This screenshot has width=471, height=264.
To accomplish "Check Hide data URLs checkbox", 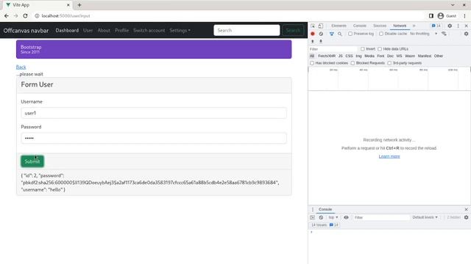I will pyautogui.click(x=380, y=49).
